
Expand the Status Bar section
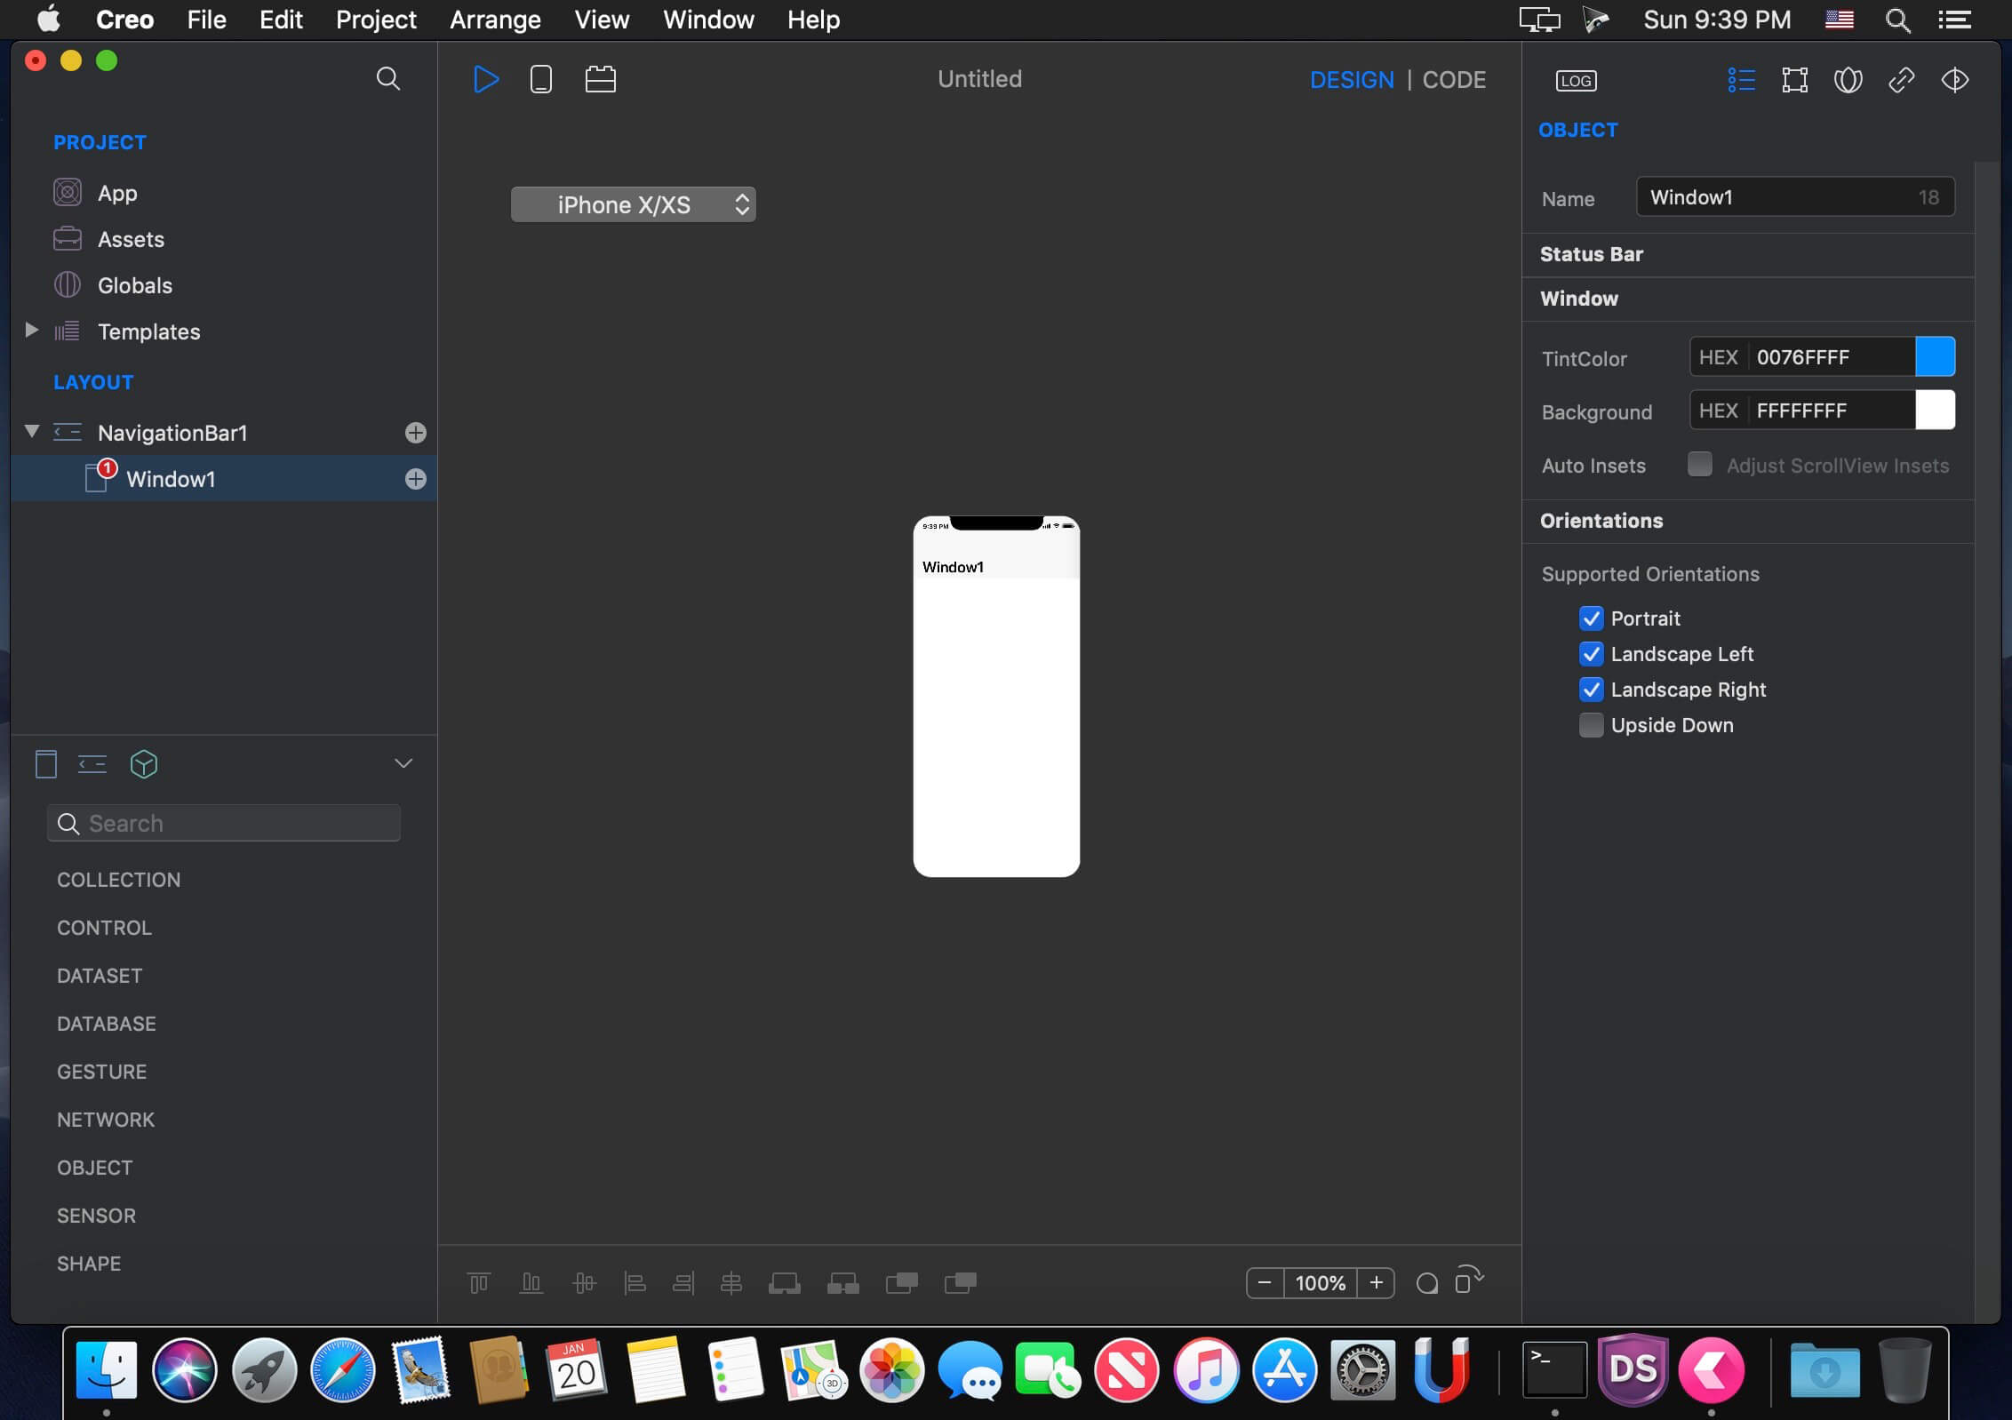1591,254
